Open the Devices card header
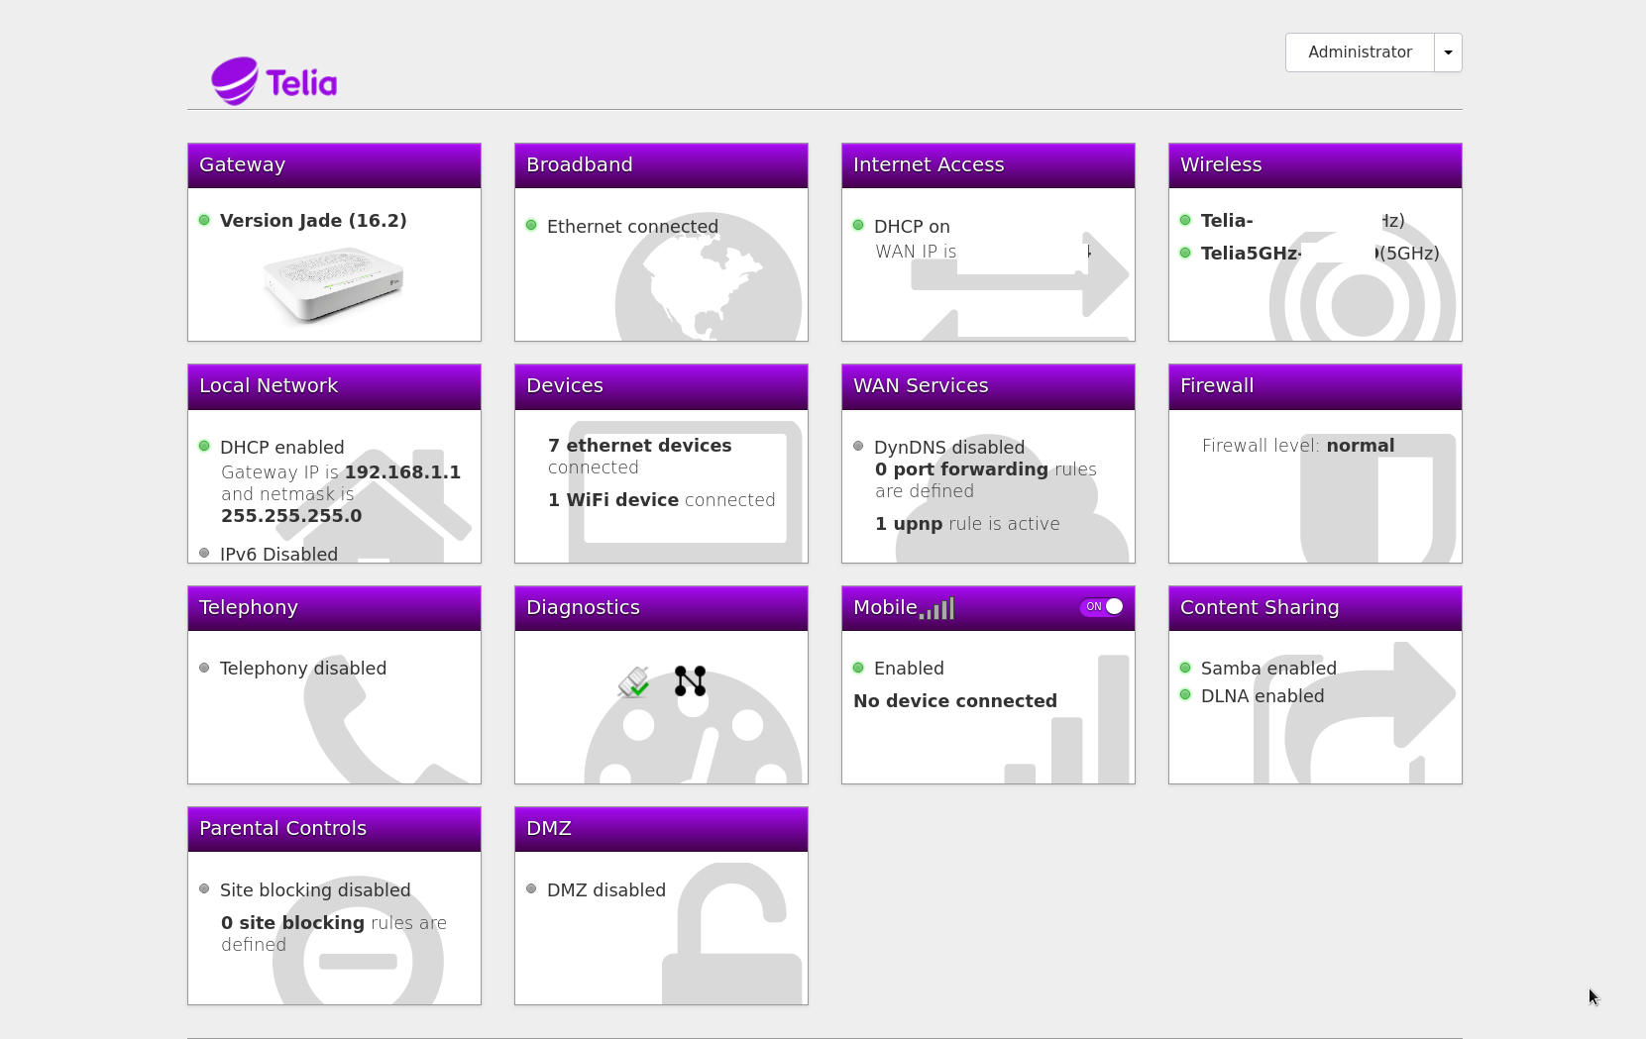The image size is (1646, 1039). click(661, 386)
